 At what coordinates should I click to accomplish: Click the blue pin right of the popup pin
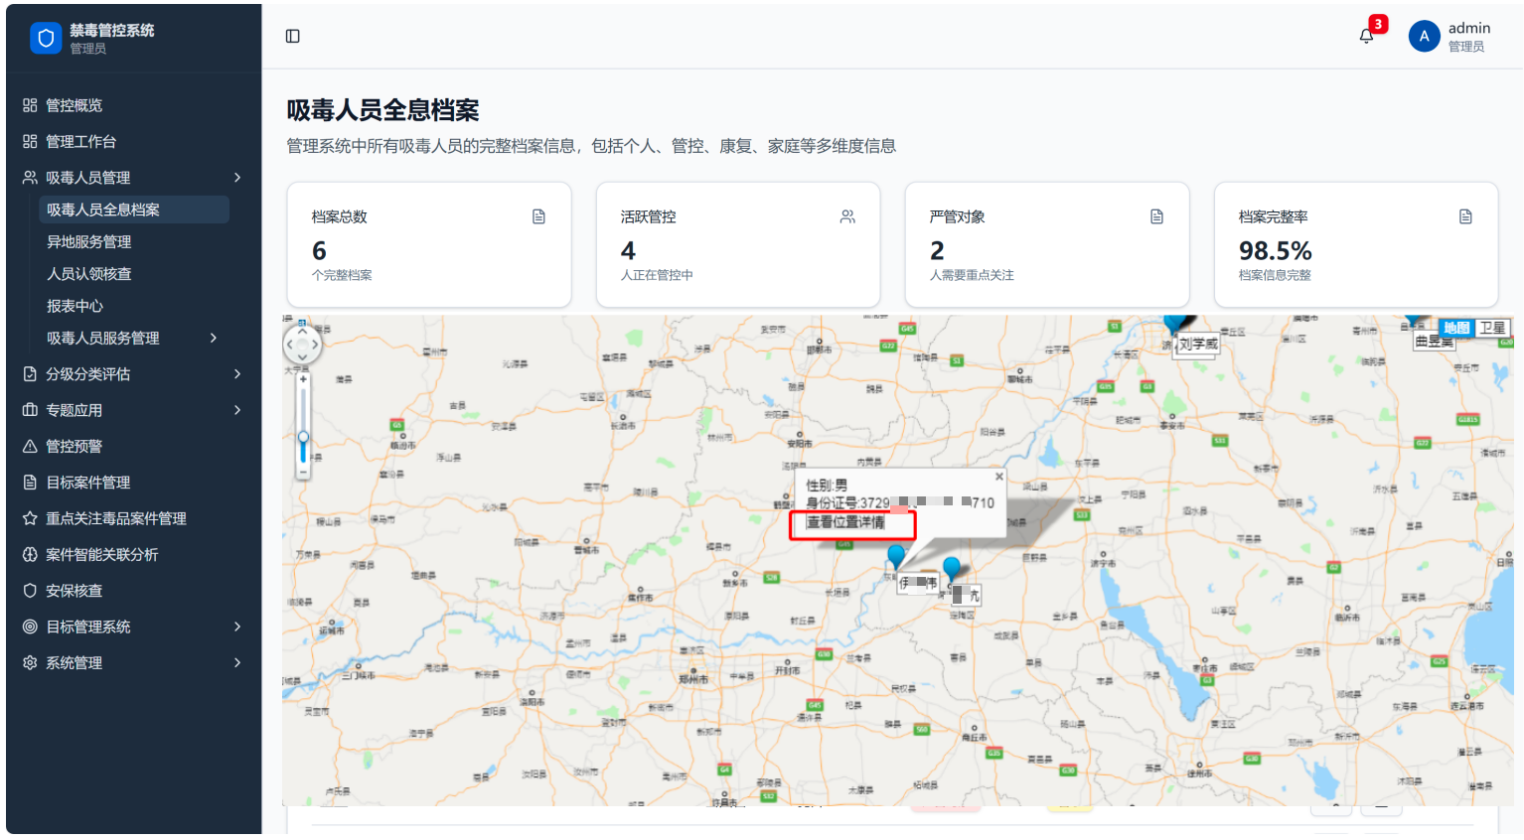pos(952,568)
